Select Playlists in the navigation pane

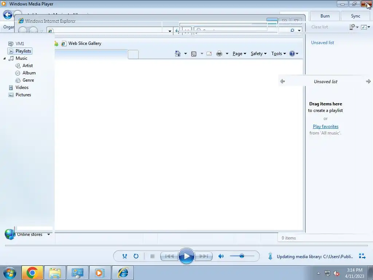pos(20,51)
